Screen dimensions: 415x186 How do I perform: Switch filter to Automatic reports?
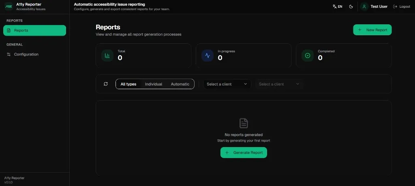tap(180, 84)
